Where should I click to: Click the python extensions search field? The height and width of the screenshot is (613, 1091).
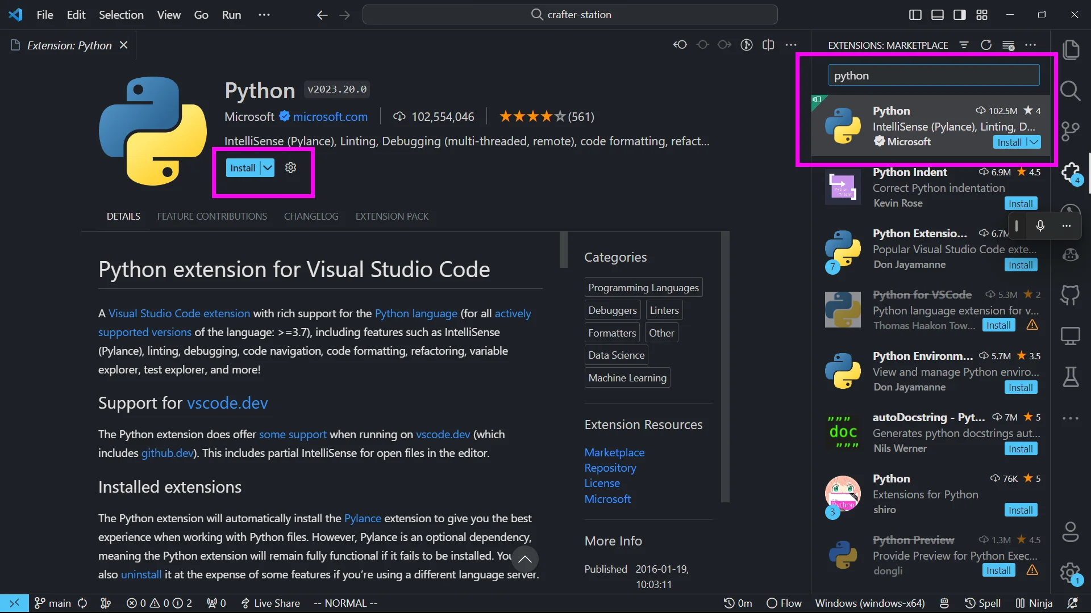click(933, 75)
